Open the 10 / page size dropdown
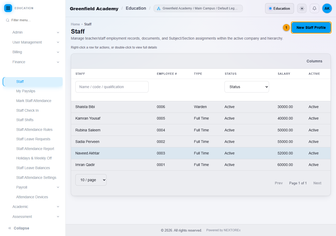 point(91,180)
